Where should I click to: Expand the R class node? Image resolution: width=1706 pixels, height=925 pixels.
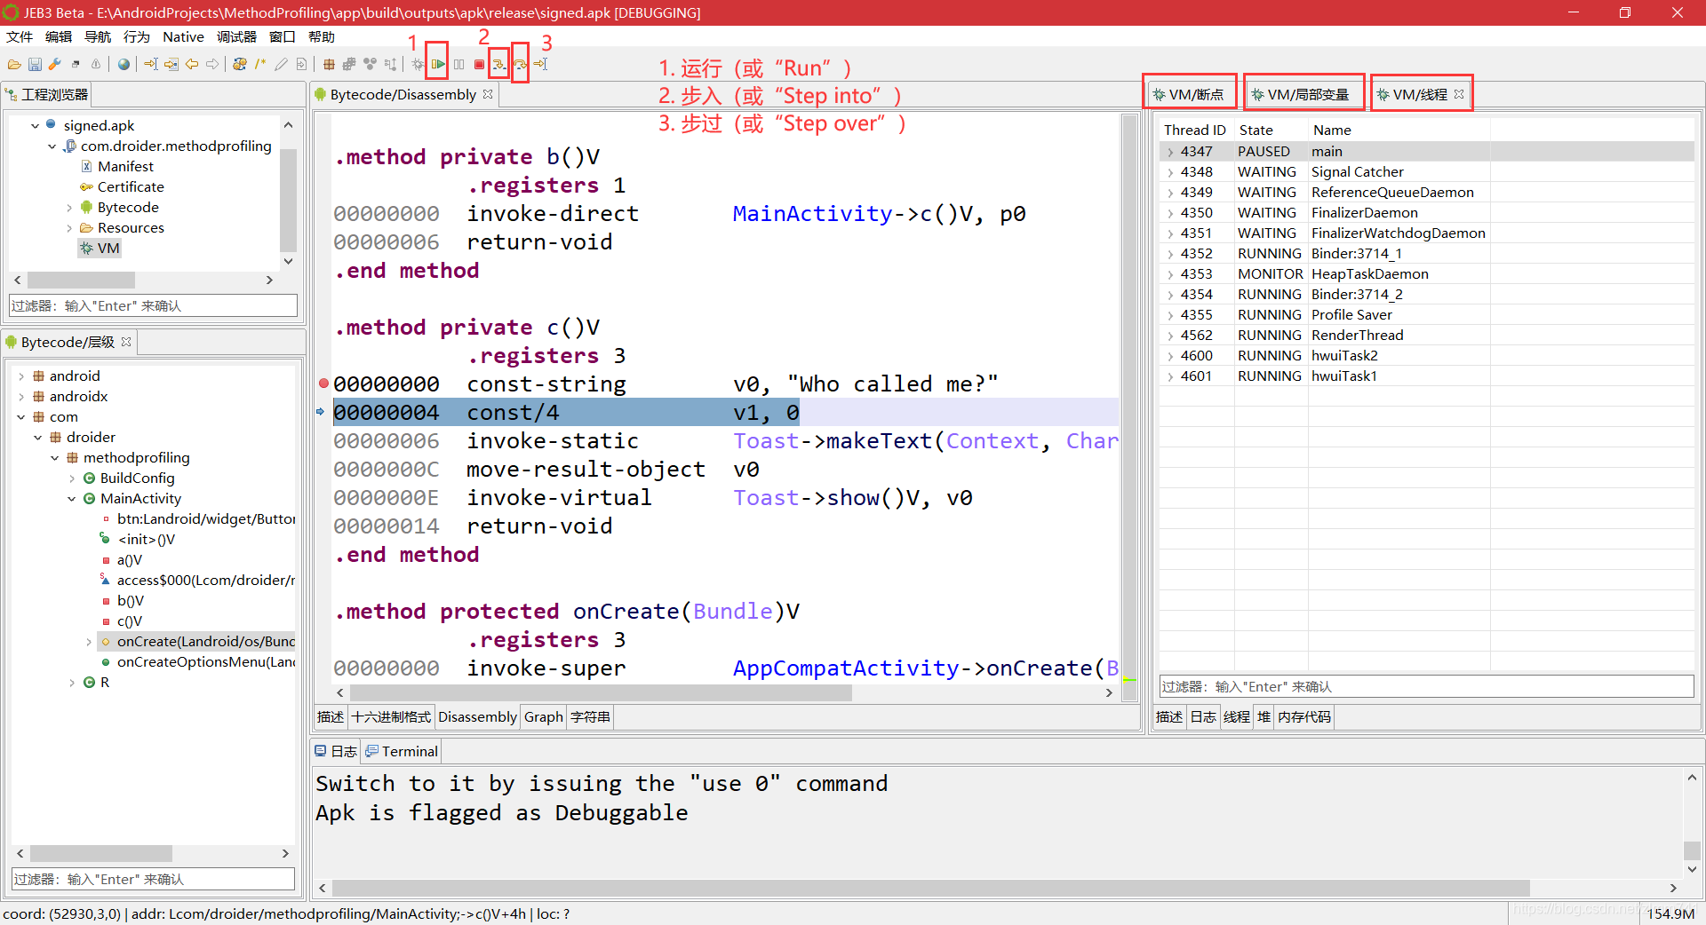[x=72, y=683]
